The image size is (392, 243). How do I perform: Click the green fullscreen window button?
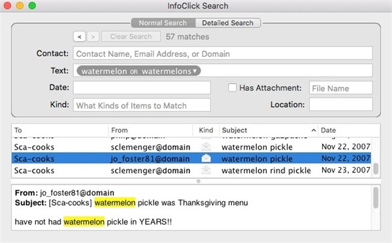(32, 5)
